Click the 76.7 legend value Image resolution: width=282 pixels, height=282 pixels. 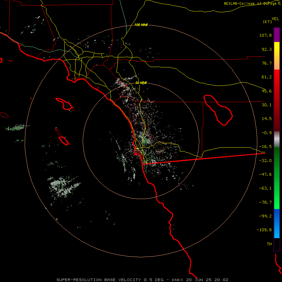[267, 63]
